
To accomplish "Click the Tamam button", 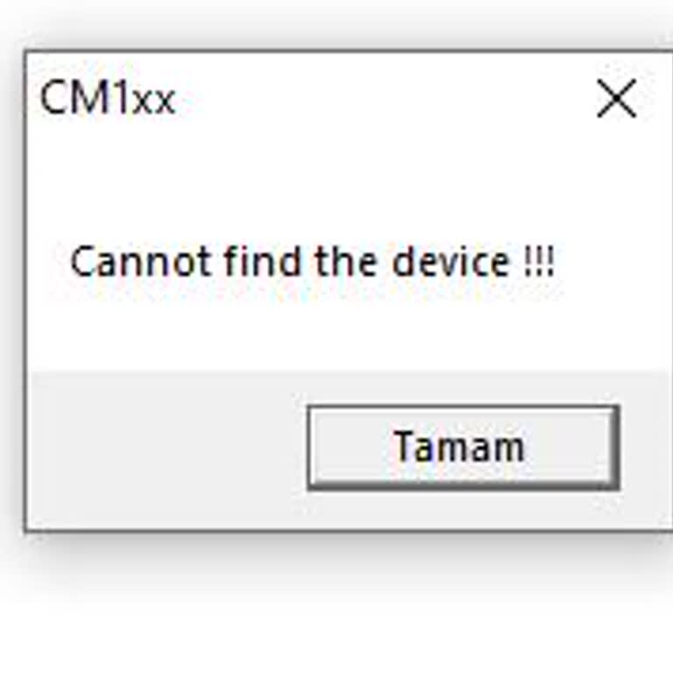I will click(x=463, y=447).
